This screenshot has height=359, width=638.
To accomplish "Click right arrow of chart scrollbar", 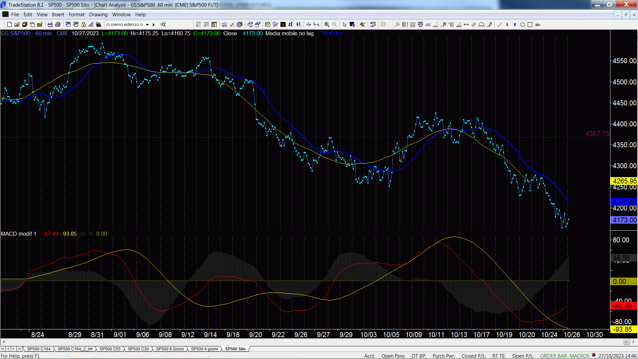I will [x=634, y=342].
